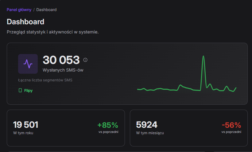
Task: Click the purple activity pulse icon
Action: coord(28,64)
